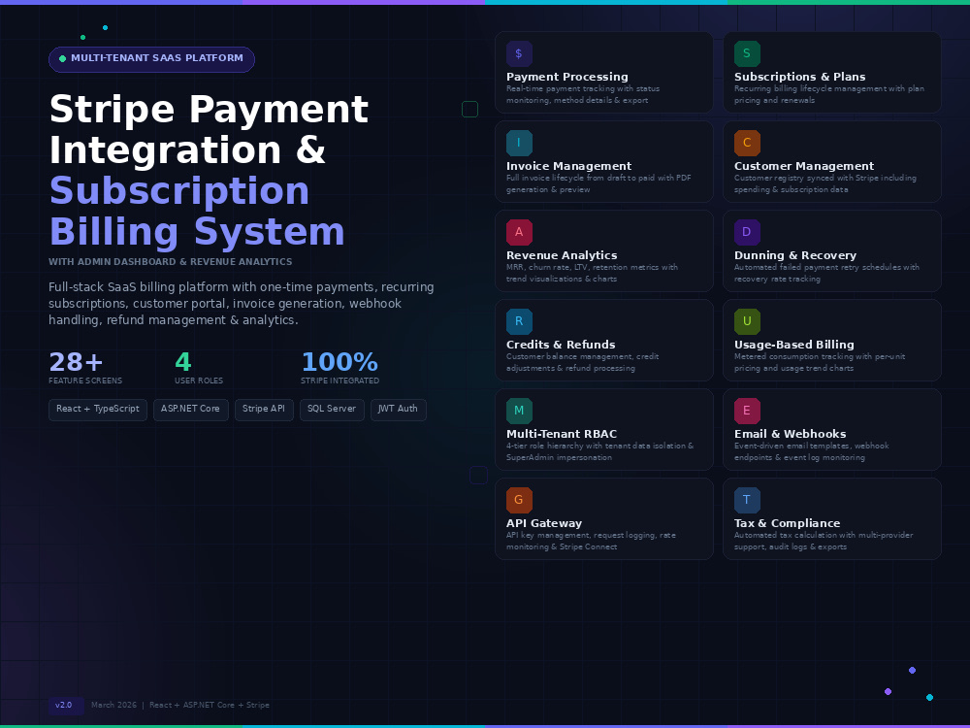The height and width of the screenshot is (728, 970).
Task: Select the React + TypeScript tag
Action: coord(98,410)
